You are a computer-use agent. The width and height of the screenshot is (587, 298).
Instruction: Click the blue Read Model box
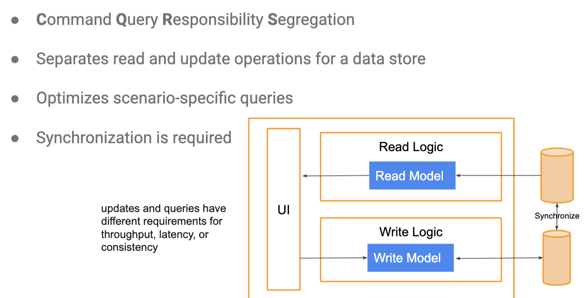[412, 176]
